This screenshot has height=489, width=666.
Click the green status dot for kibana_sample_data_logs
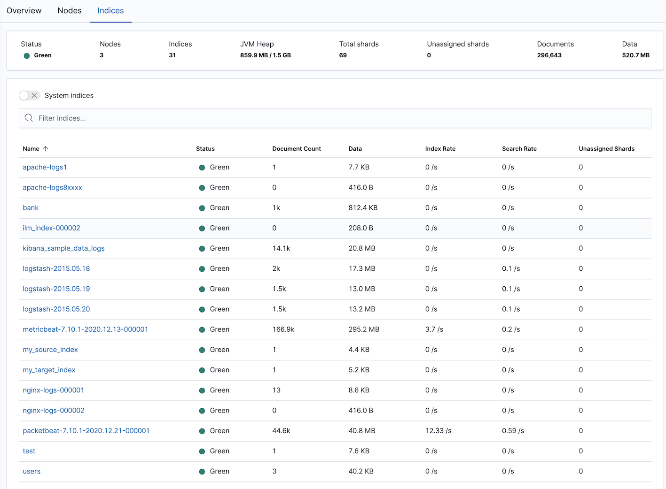coord(202,249)
